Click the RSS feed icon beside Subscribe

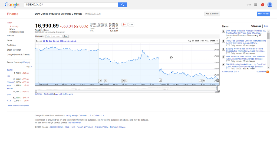[268, 72]
